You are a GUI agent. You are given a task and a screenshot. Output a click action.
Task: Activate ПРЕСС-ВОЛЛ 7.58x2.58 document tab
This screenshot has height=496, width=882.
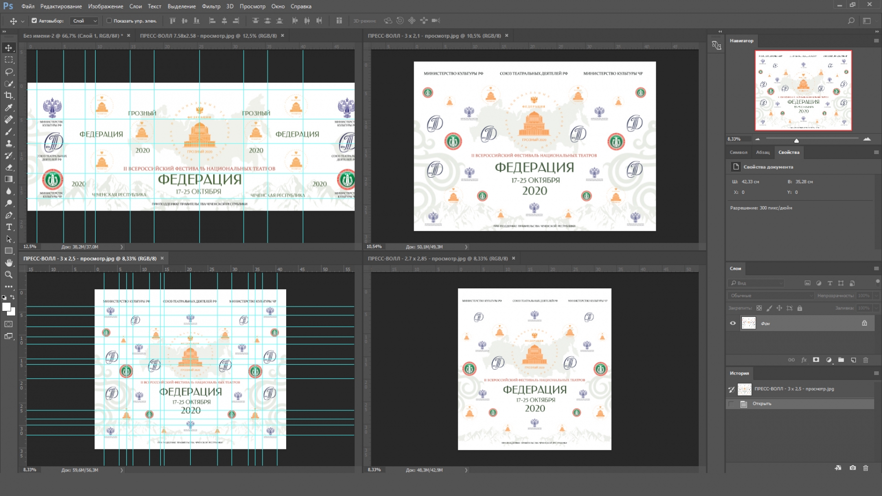click(208, 36)
